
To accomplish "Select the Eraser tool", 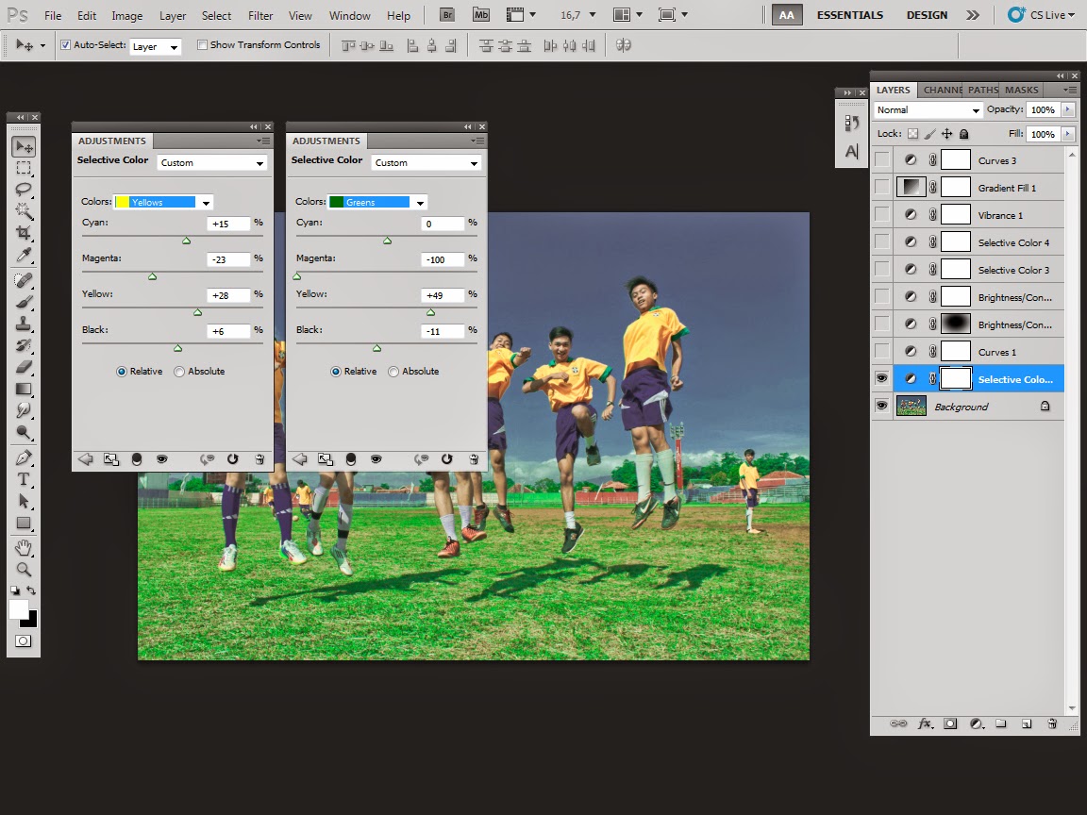I will pos(24,367).
